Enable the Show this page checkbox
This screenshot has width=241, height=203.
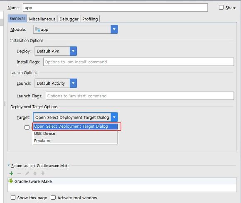[x=13, y=197]
